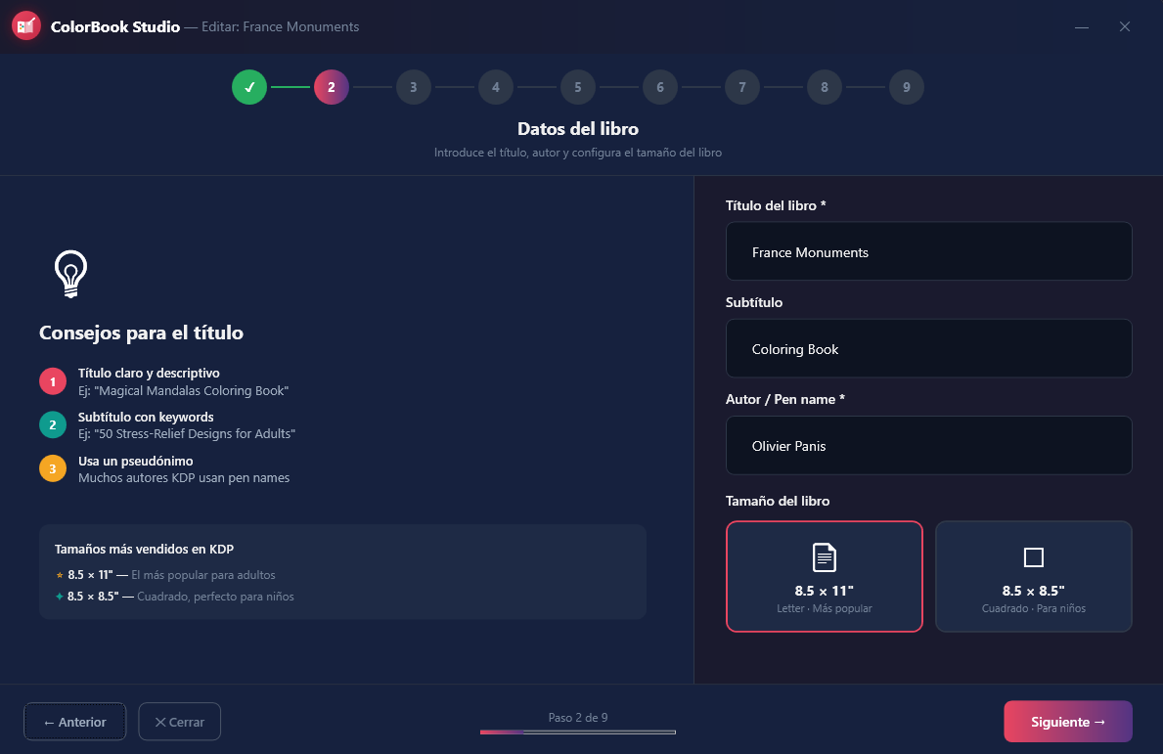Click 'Tamaños más vendidos en KDP' heading

tap(144, 549)
